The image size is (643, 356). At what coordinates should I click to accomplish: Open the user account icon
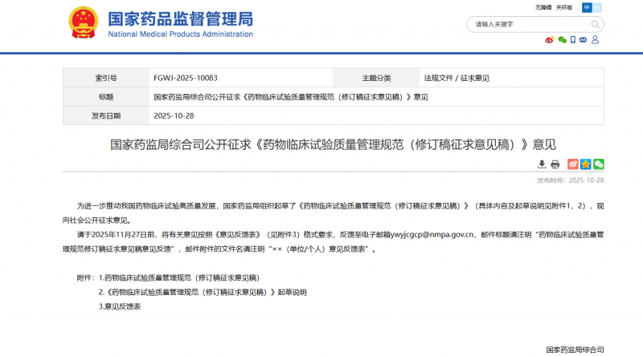point(596,39)
